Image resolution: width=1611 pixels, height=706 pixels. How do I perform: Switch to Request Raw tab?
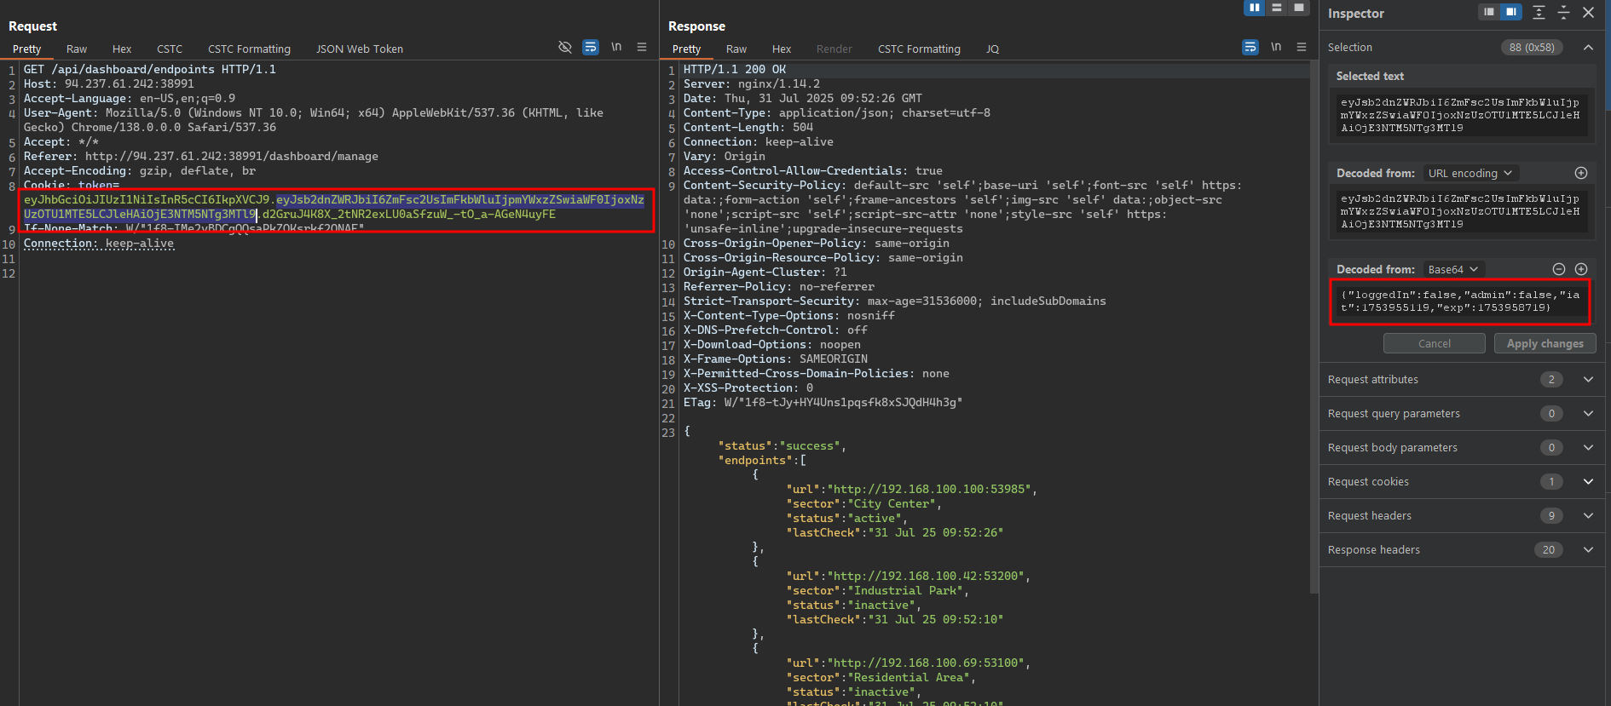click(77, 49)
